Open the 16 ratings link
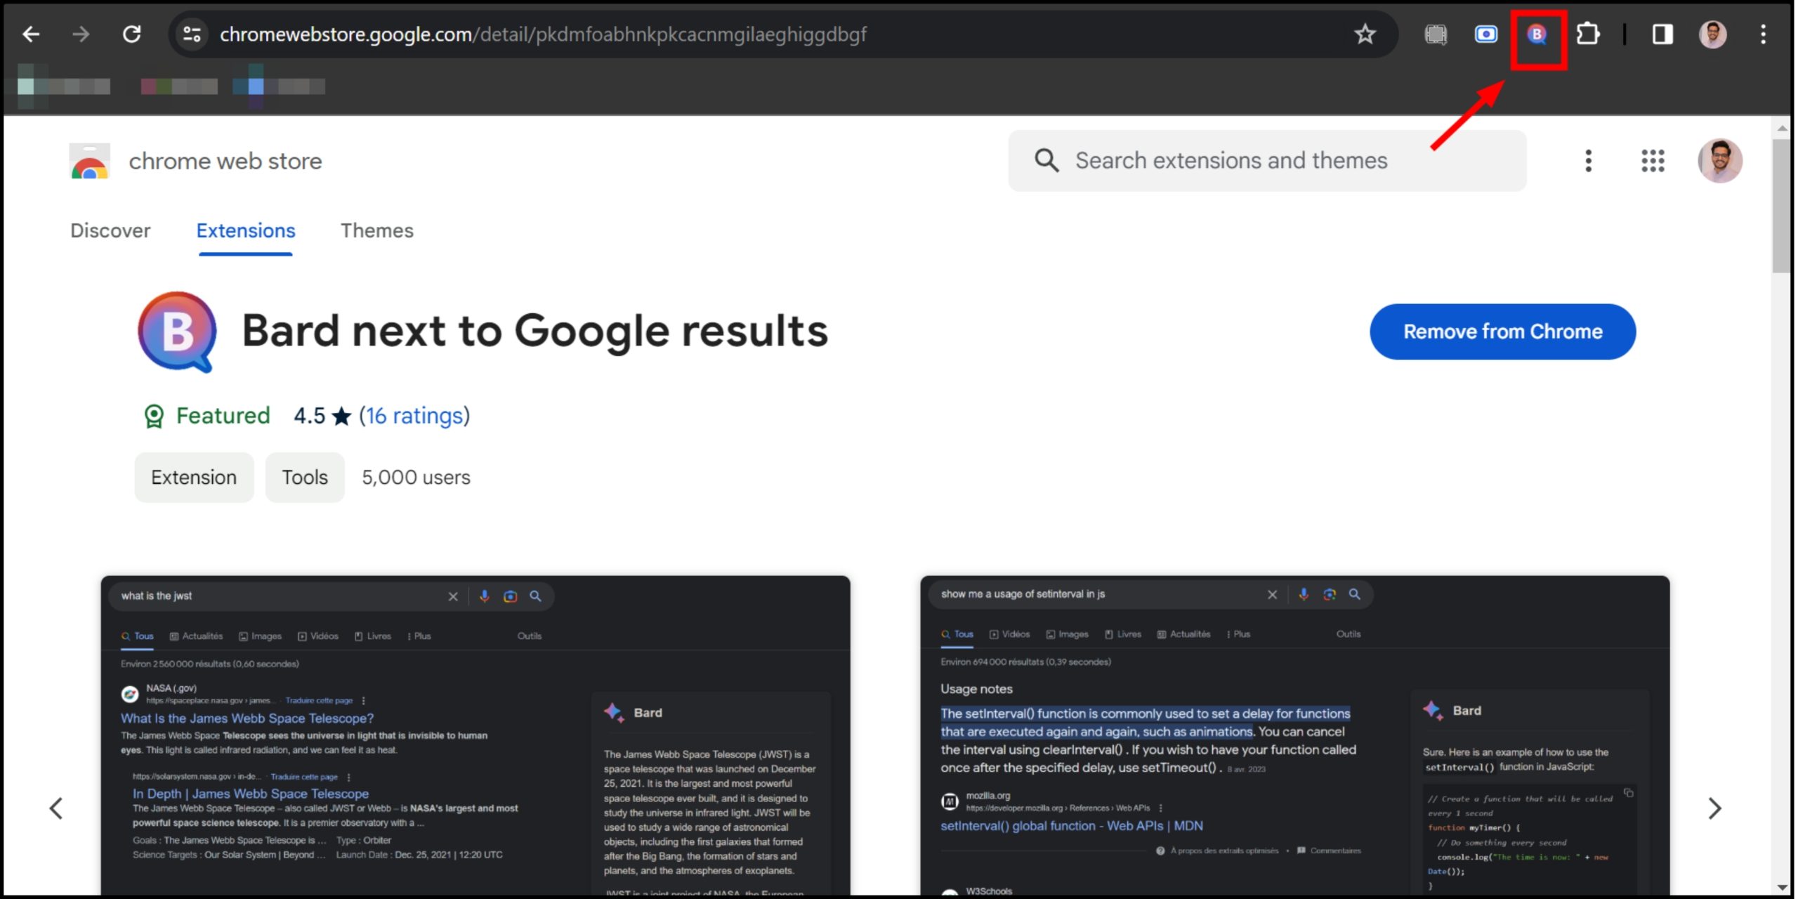This screenshot has width=1798, height=899. 414,416
